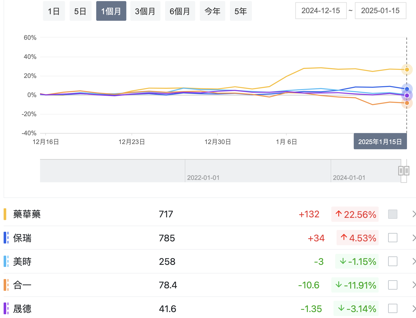Tick the checkbox for 保瑞
This screenshot has height=318, width=416.
tap(392, 238)
